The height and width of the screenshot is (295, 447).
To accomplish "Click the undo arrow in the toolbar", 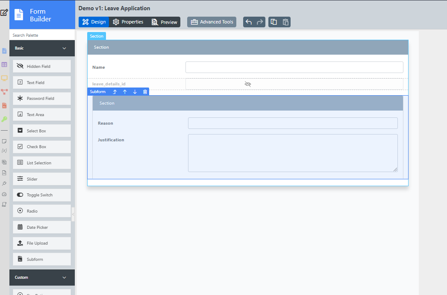I will (x=249, y=22).
